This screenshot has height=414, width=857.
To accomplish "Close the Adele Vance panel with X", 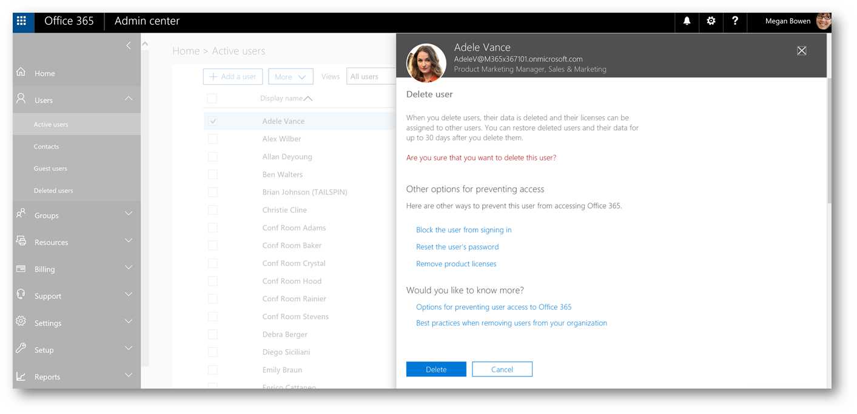I will 802,51.
